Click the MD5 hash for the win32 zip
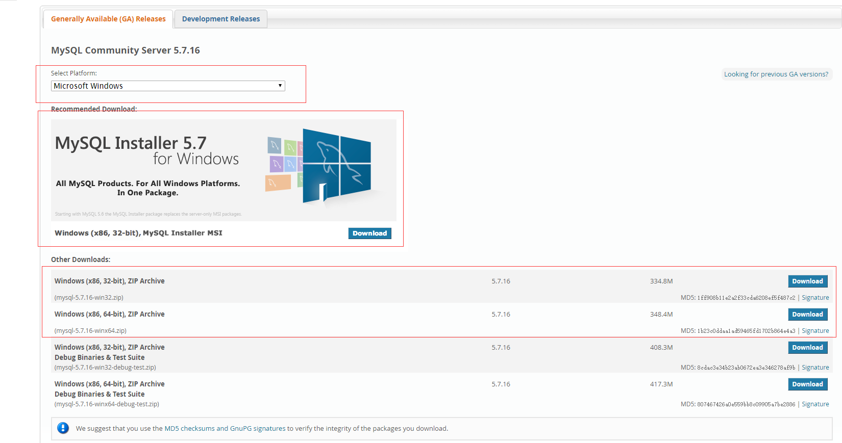The width and height of the screenshot is (842, 443). point(746,298)
